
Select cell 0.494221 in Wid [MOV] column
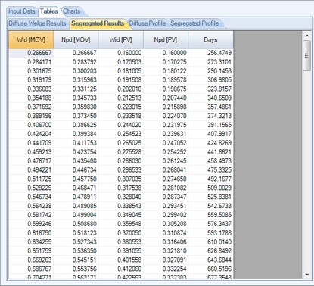31,170
